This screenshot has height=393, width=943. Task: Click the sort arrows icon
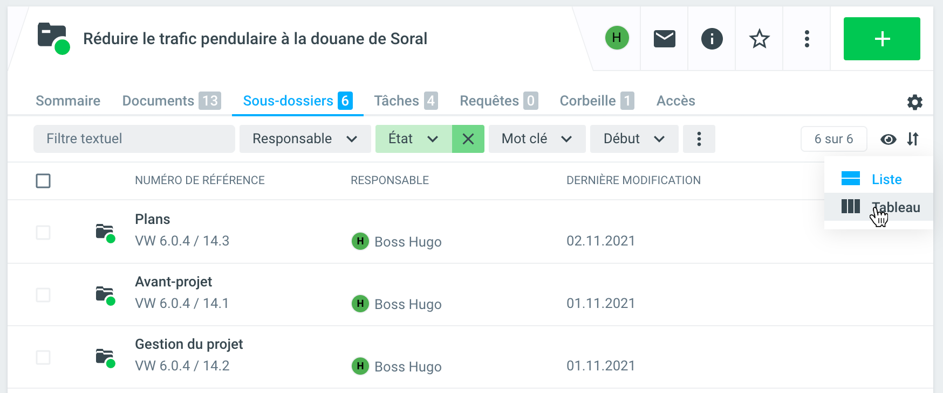(913, 139)
